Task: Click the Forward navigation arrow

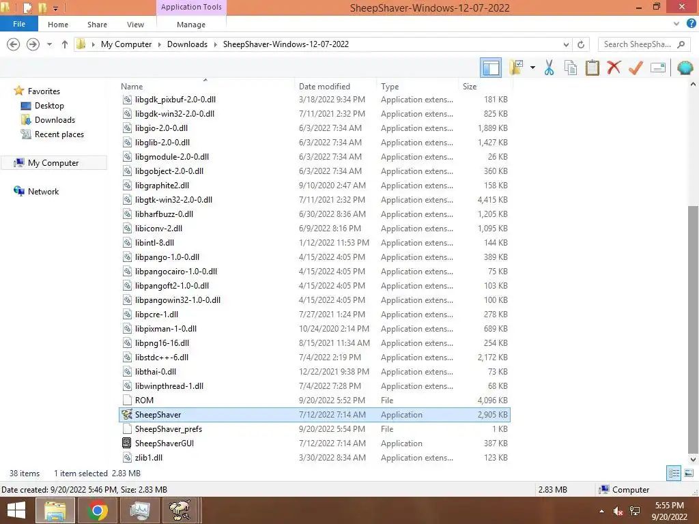Action: pyautogui.click(x=33, y=44)
